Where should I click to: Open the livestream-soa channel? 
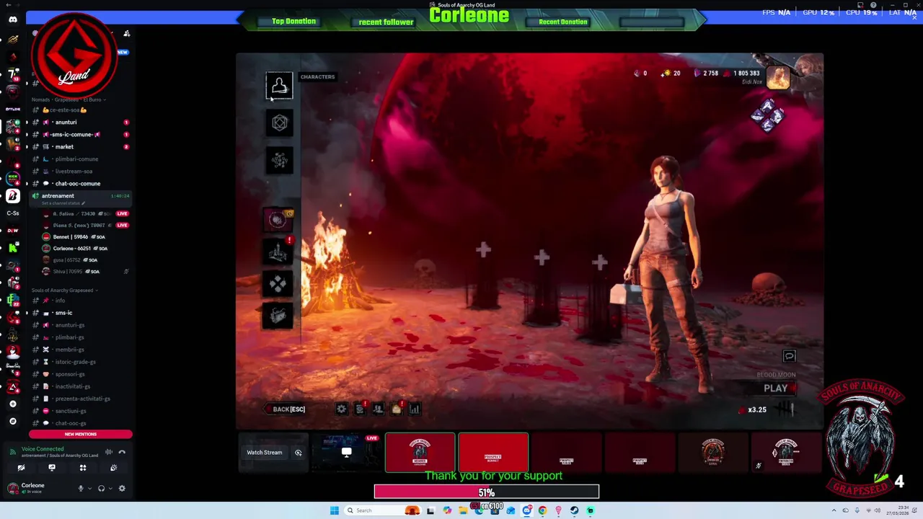click(79, 172)
